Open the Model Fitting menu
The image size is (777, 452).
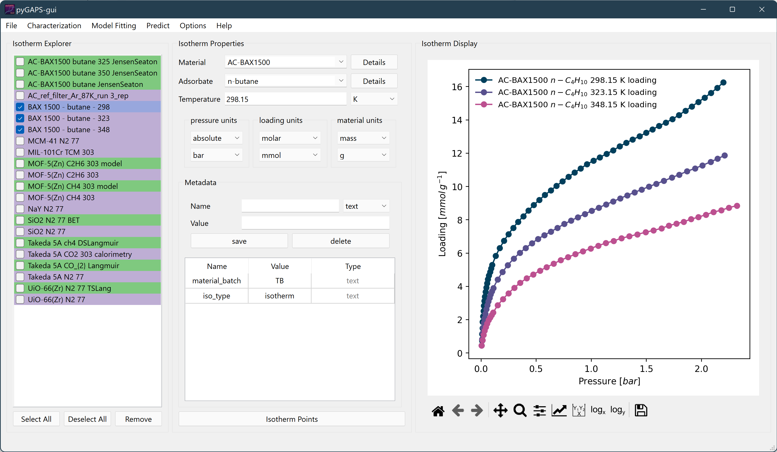point(113,25)
